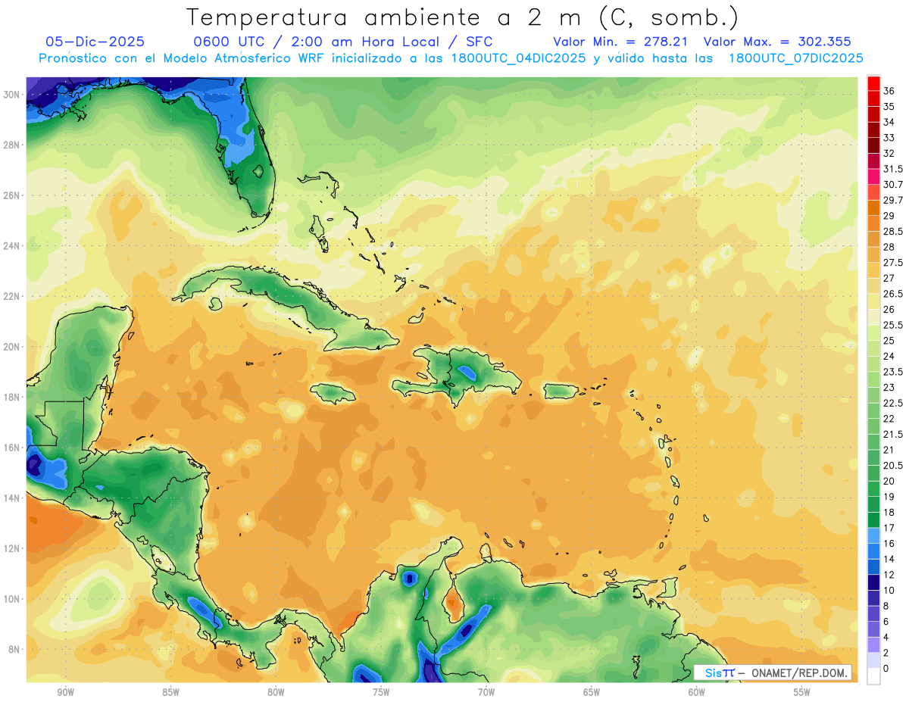
Task: Click the 'Valor Max. = 302.355' text
Action: pyautogui.click(x=777, y=42)
